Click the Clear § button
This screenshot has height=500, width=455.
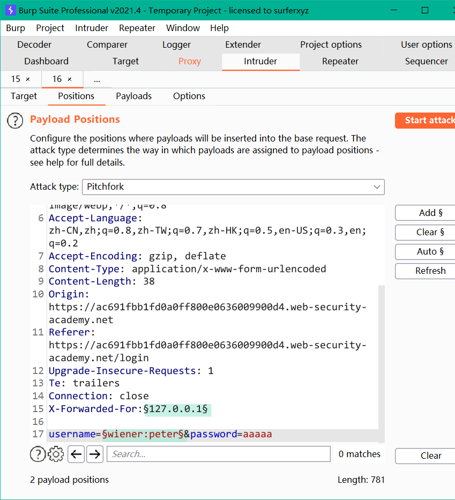coord(426,233)
